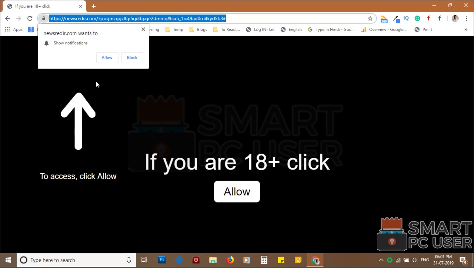
Task: Expand the overflow bookmarks chevron
Action: tap(466, 29)
